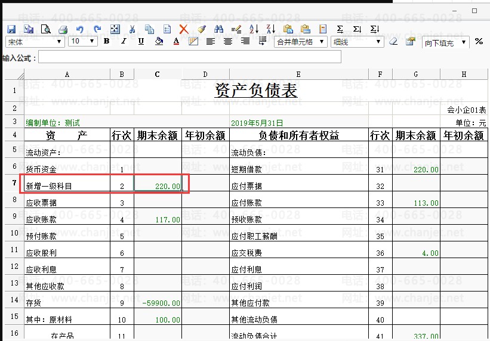The width and height of the screenshot is (490, 341).
Task: Select column C header
Action: (x=158, y=75)
